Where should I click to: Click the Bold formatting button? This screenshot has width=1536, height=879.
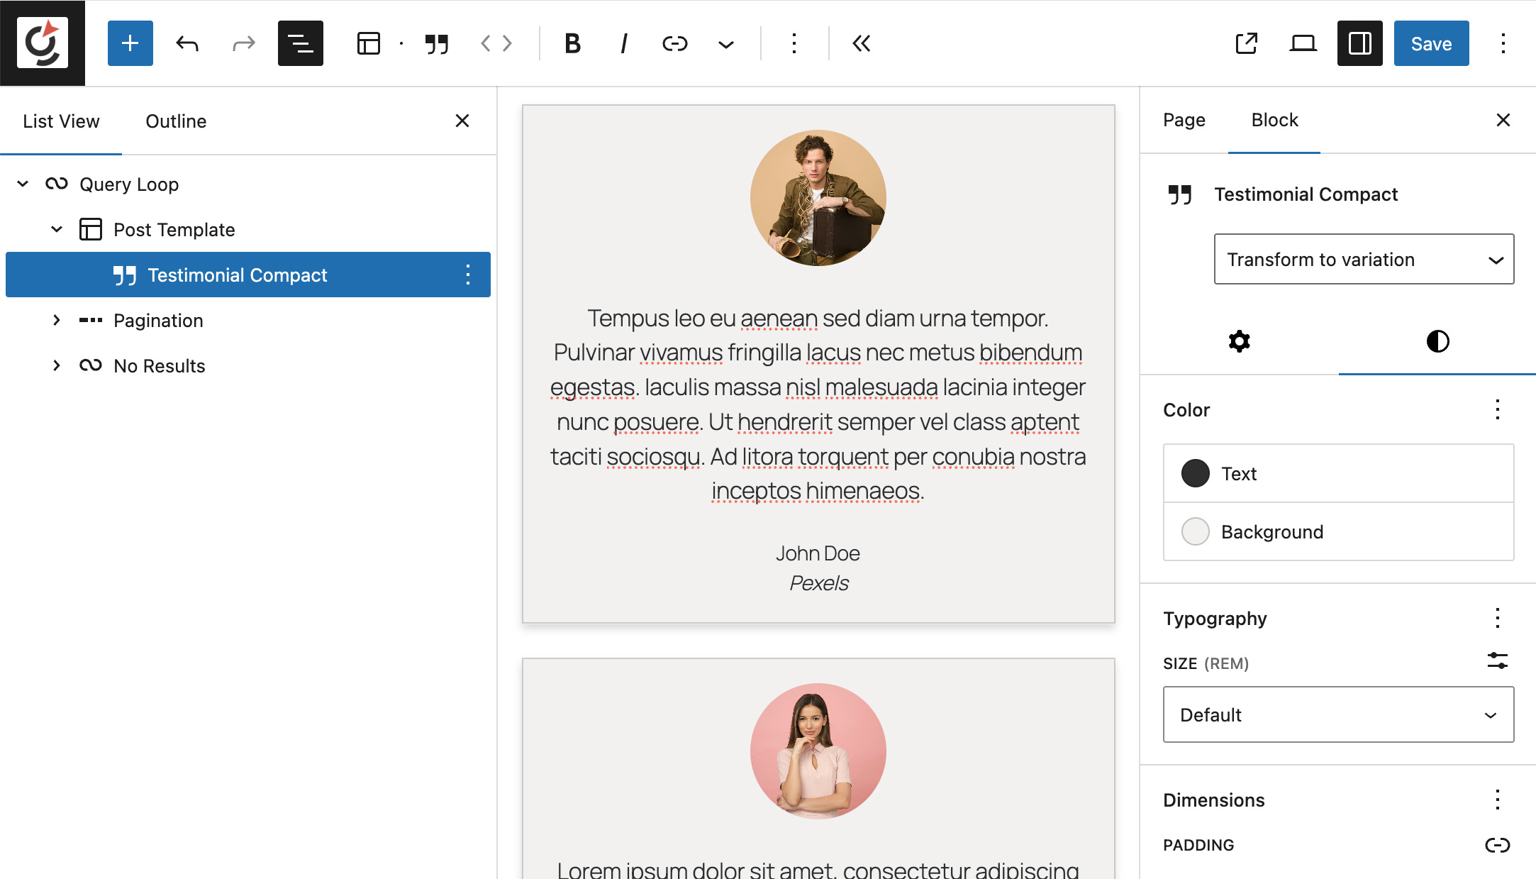pos(572,43)
